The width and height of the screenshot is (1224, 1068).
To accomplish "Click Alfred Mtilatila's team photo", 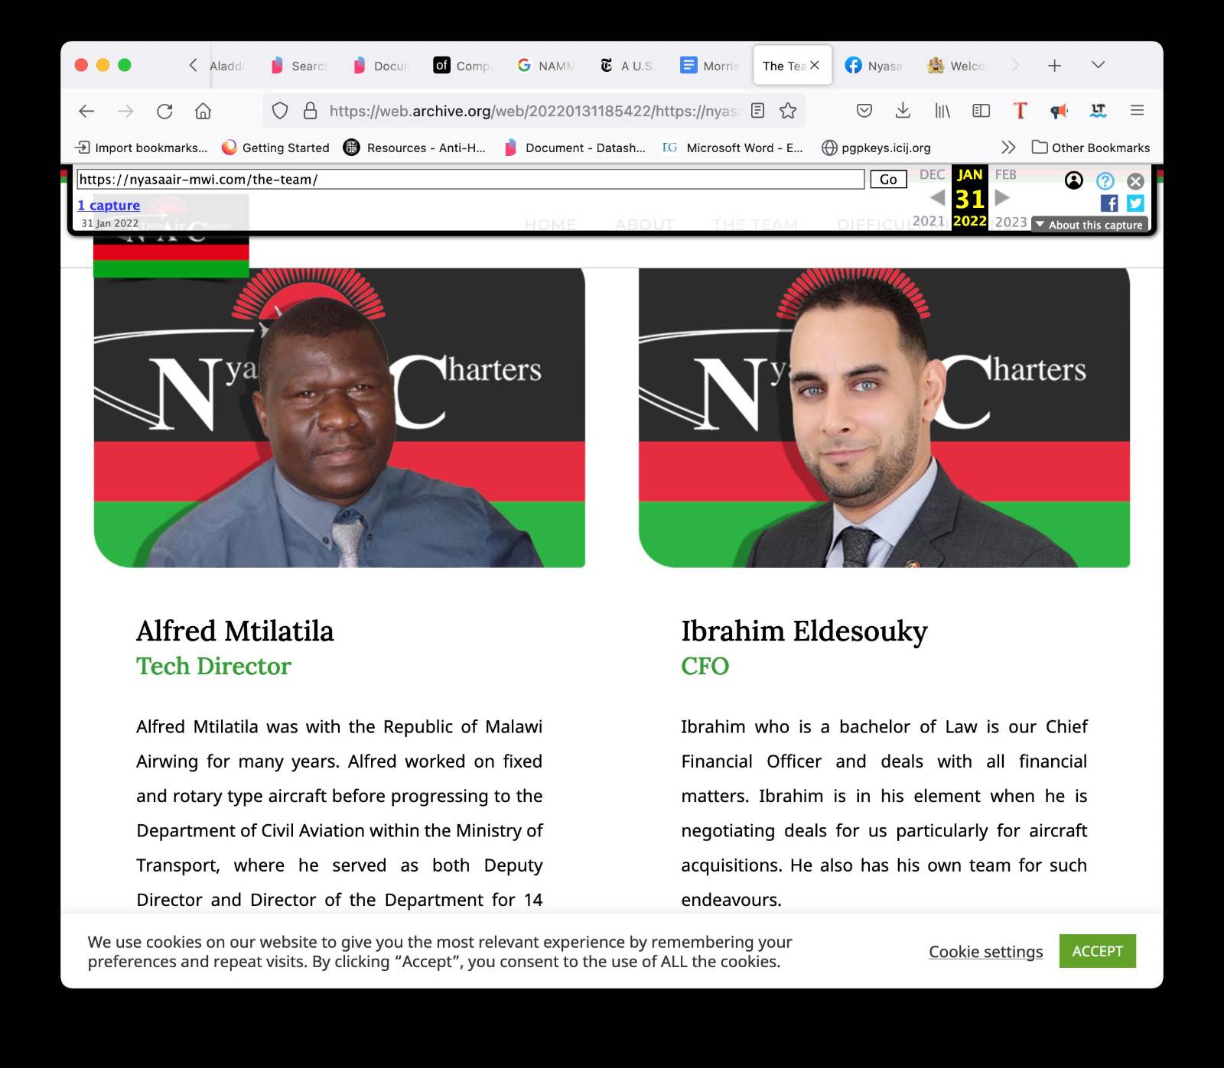I will click(x=339, y=417).
